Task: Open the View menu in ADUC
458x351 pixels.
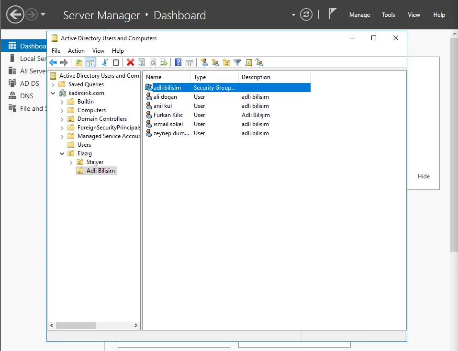Action: pyautogui.click(x=98, y=51)
